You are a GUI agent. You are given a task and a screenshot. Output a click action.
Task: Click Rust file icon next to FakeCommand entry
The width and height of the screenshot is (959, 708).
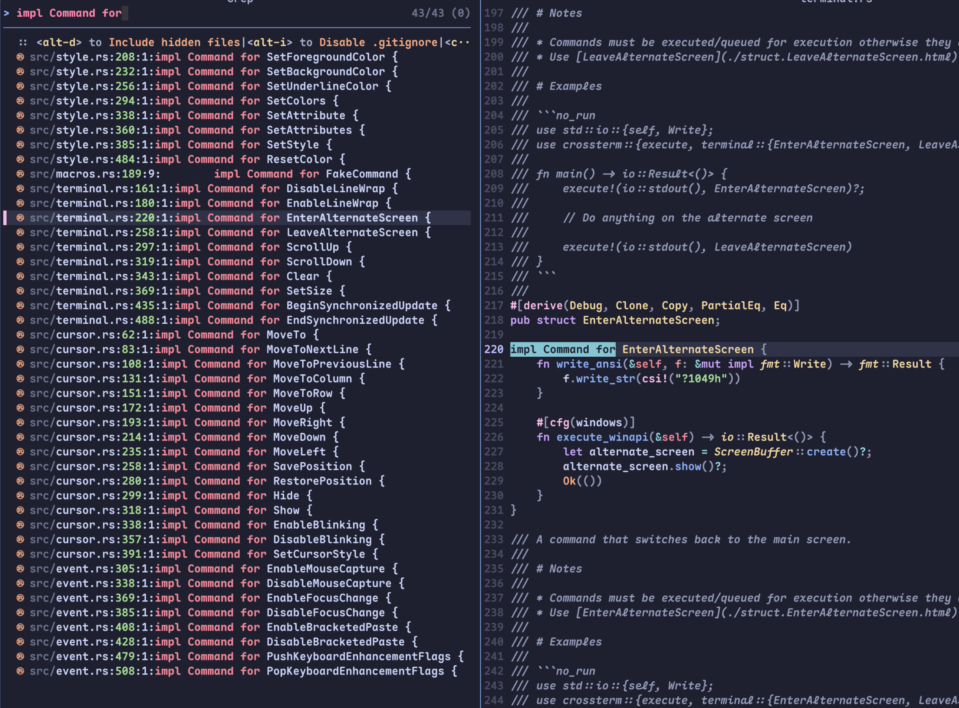coord(20,174)
